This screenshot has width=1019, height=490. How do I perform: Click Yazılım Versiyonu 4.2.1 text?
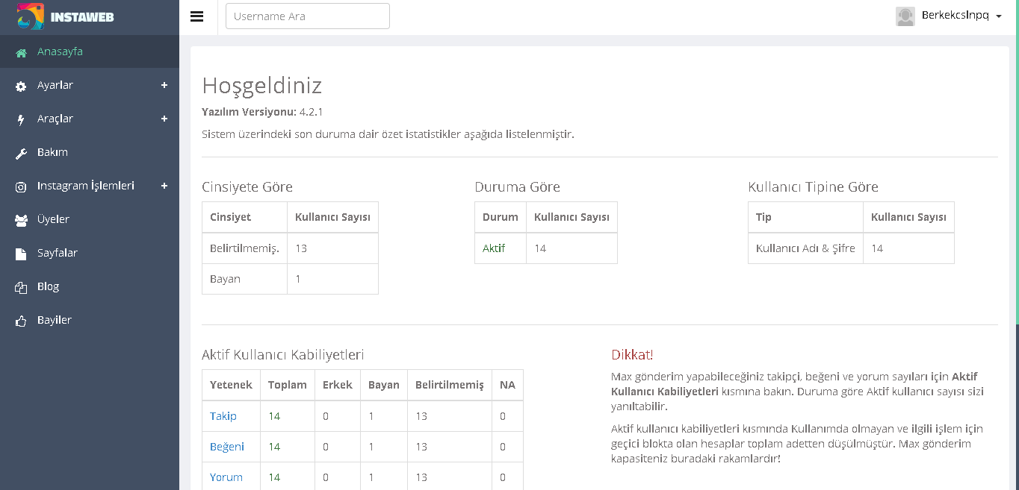click(x=262, y=112)
